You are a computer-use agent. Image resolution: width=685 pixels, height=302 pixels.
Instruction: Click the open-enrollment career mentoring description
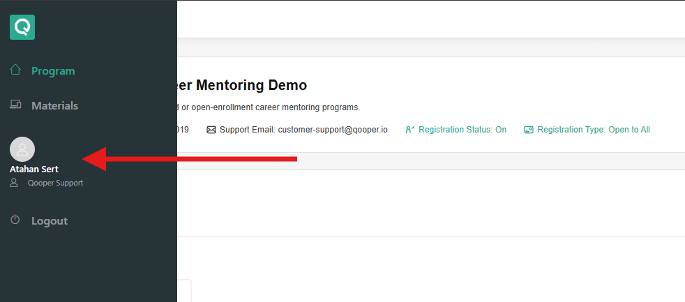tap(270, 107)
